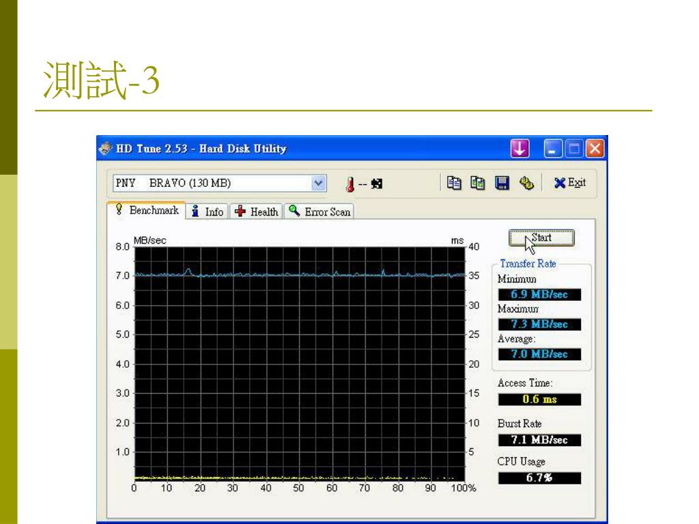Click the Maximum value 7.3 MB/sec
The height and width of the screenshot is (524, 699).
pos(539,324)
